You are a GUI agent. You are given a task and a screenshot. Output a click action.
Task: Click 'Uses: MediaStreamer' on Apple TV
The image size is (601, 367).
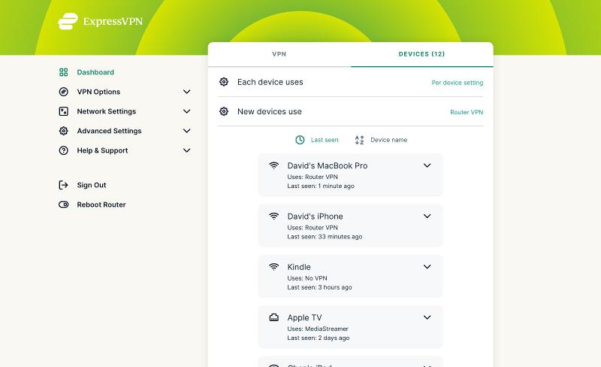(x=318, y=329)
